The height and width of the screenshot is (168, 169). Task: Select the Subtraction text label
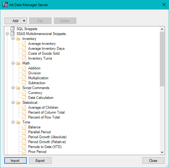pos(37,83)
